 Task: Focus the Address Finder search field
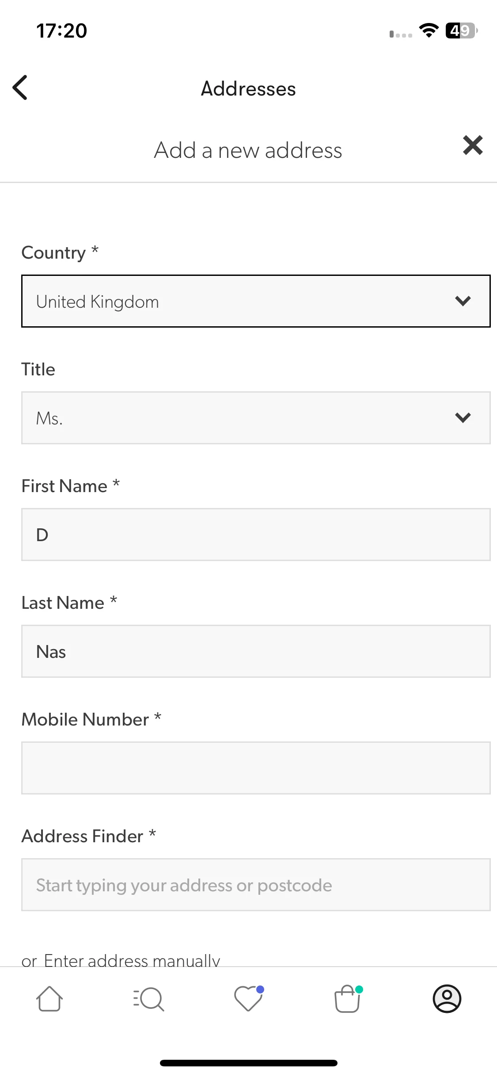pos(256,885)
